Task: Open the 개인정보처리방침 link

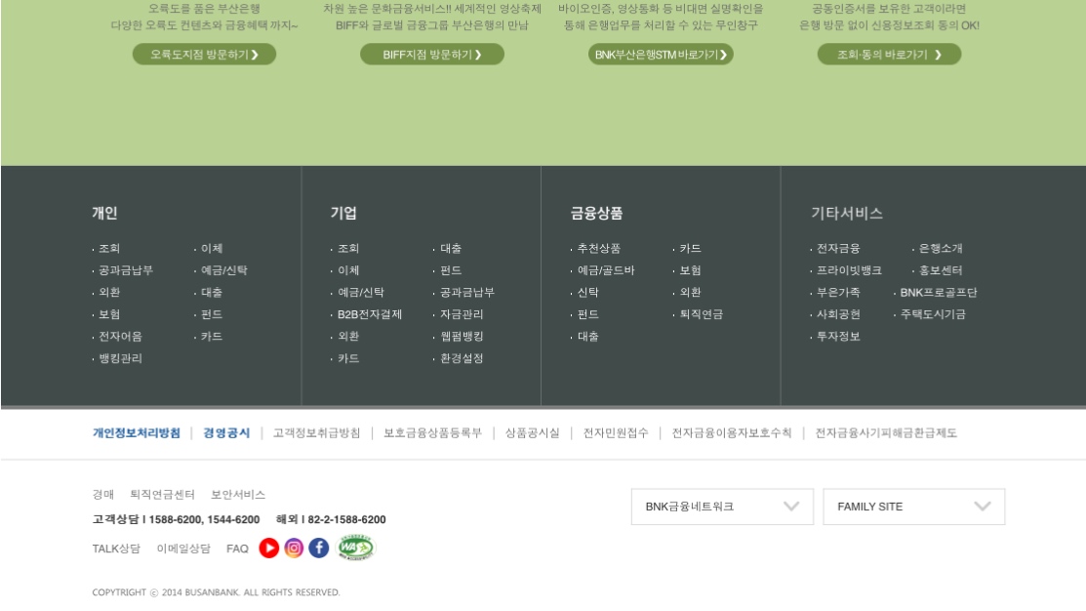Action: pos(137,433)
